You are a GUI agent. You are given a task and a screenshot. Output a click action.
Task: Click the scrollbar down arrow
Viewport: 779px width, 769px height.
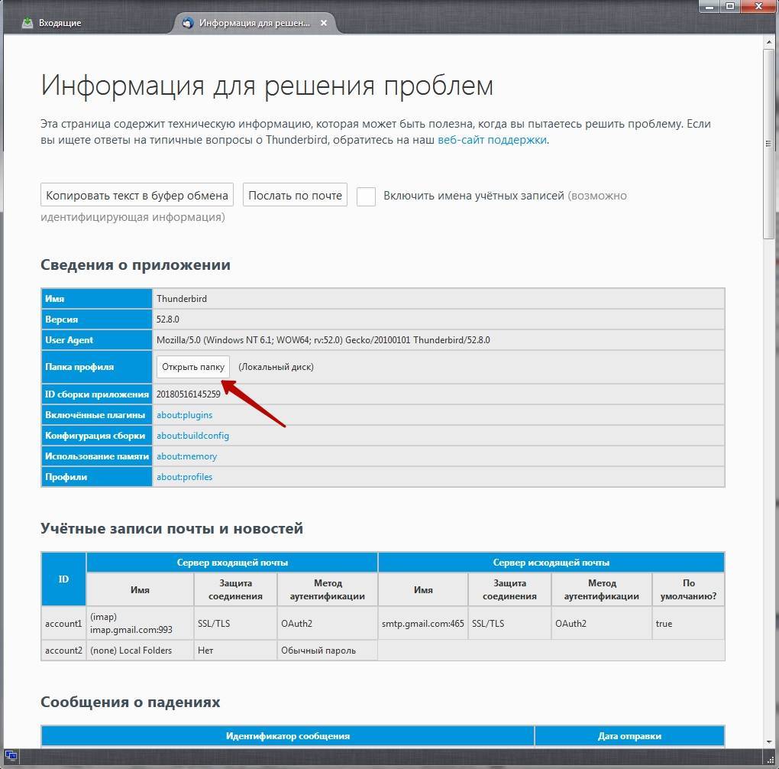tap(769, 741)
